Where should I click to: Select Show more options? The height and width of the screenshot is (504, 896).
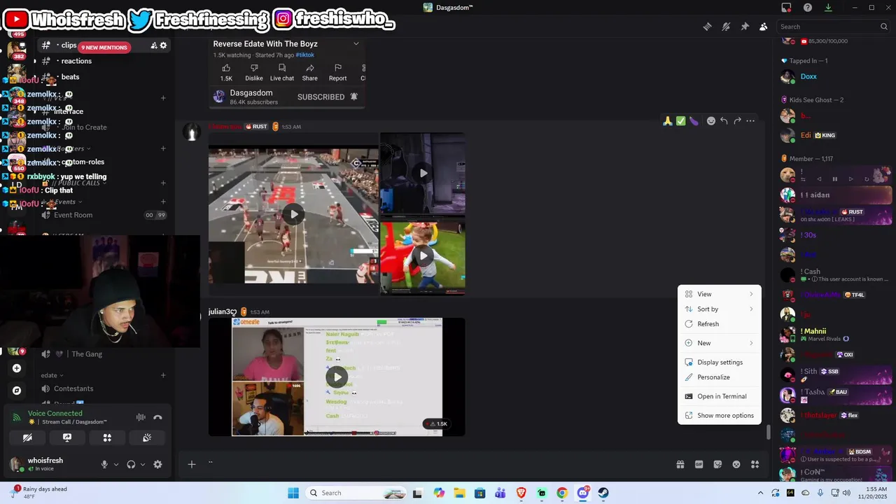click(720, 415)
